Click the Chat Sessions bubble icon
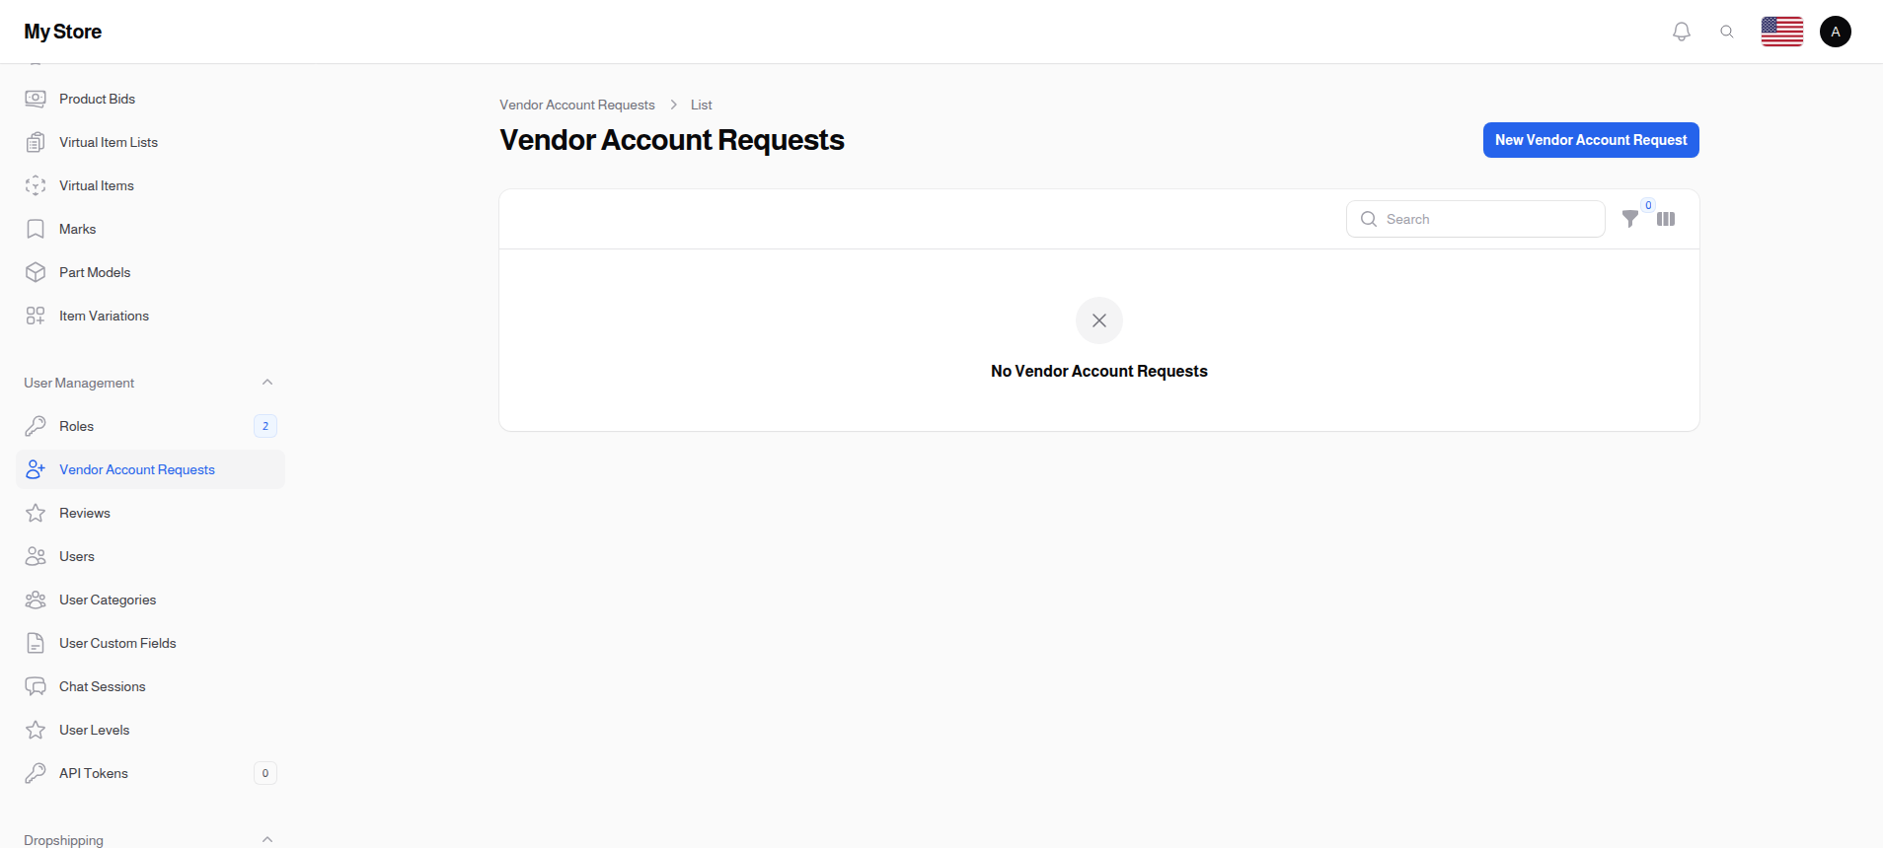The height and width of the screenshot is (848, 1883). (36, 686)
